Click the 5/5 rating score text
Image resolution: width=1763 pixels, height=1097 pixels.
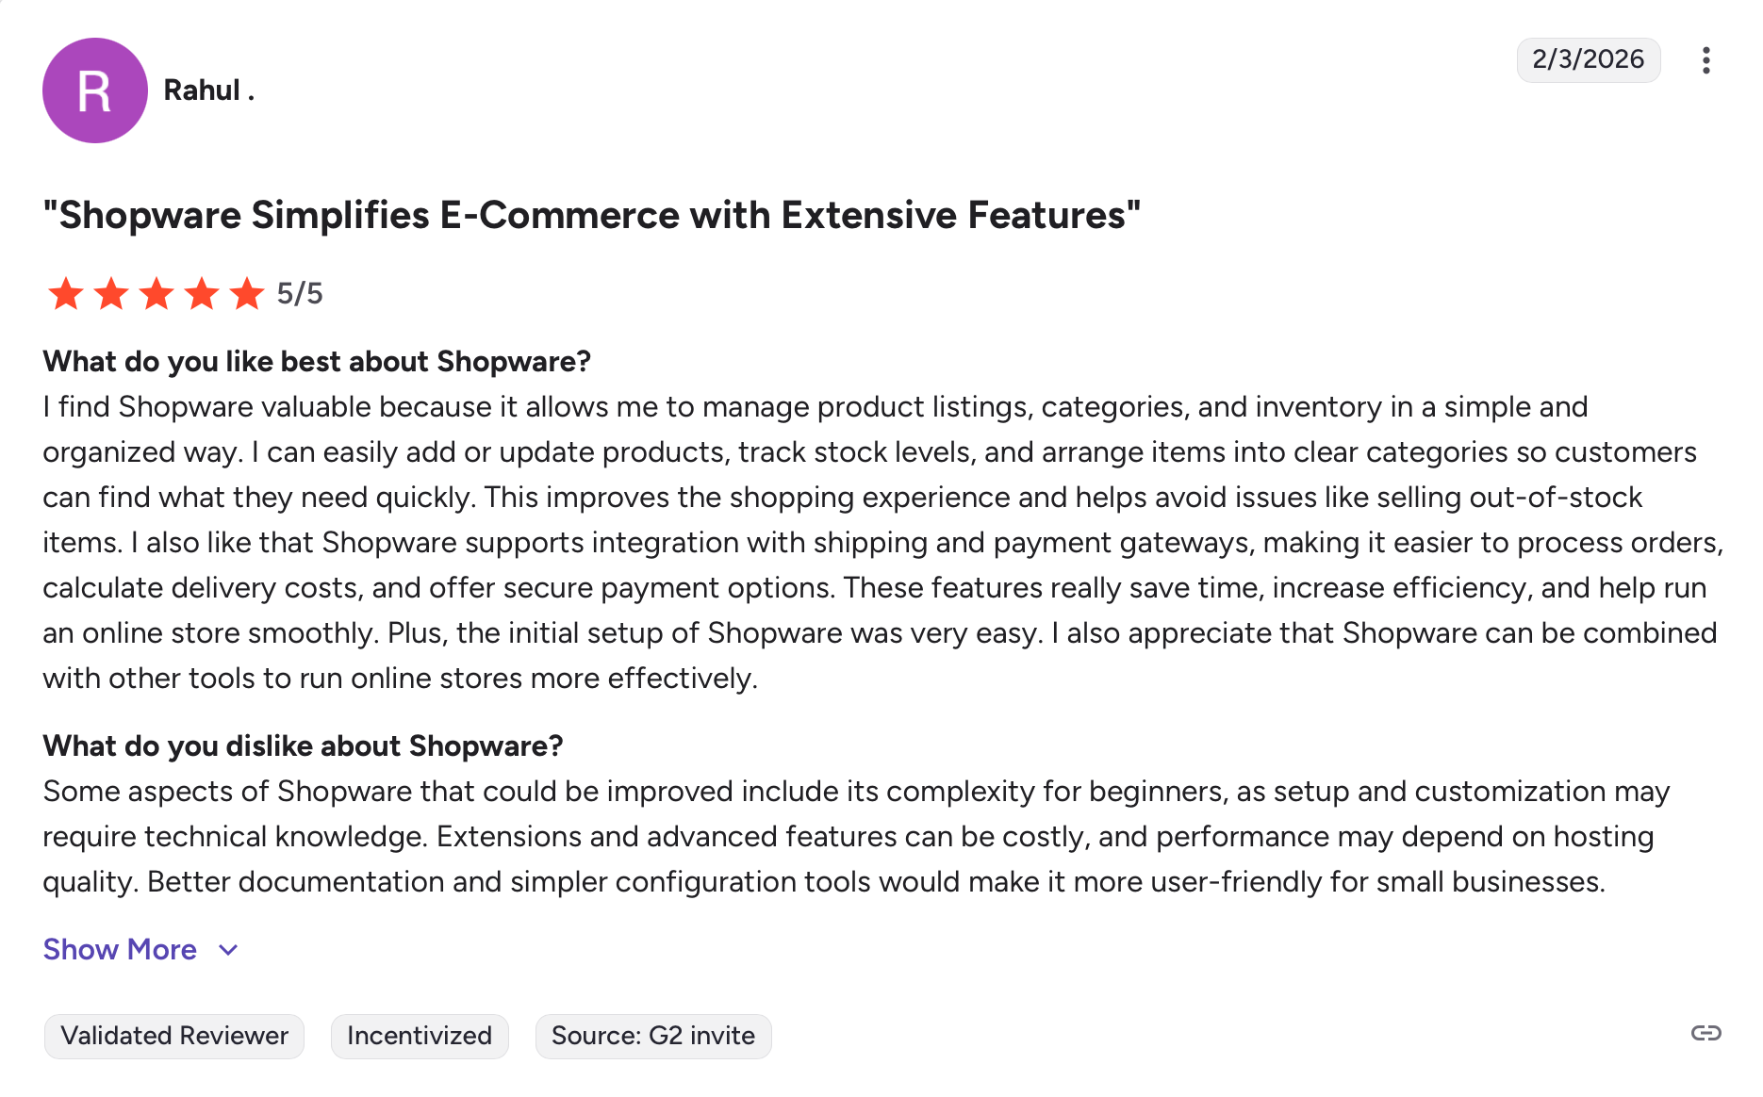[300, 294]
